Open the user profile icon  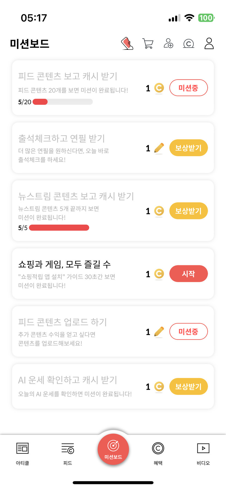click(x=209, y=44)
